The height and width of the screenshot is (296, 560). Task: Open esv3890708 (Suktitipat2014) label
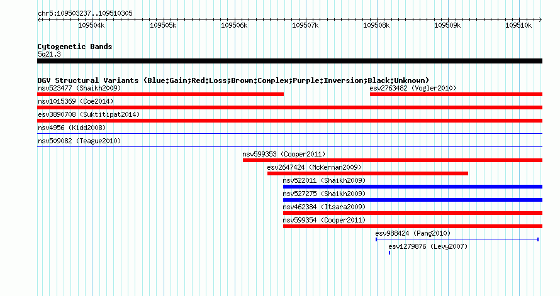(x=89, y=114)
